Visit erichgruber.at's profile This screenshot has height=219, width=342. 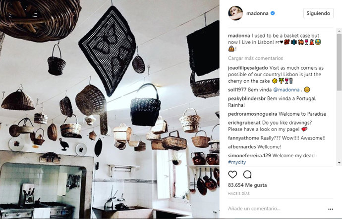[x=244, y=123]
